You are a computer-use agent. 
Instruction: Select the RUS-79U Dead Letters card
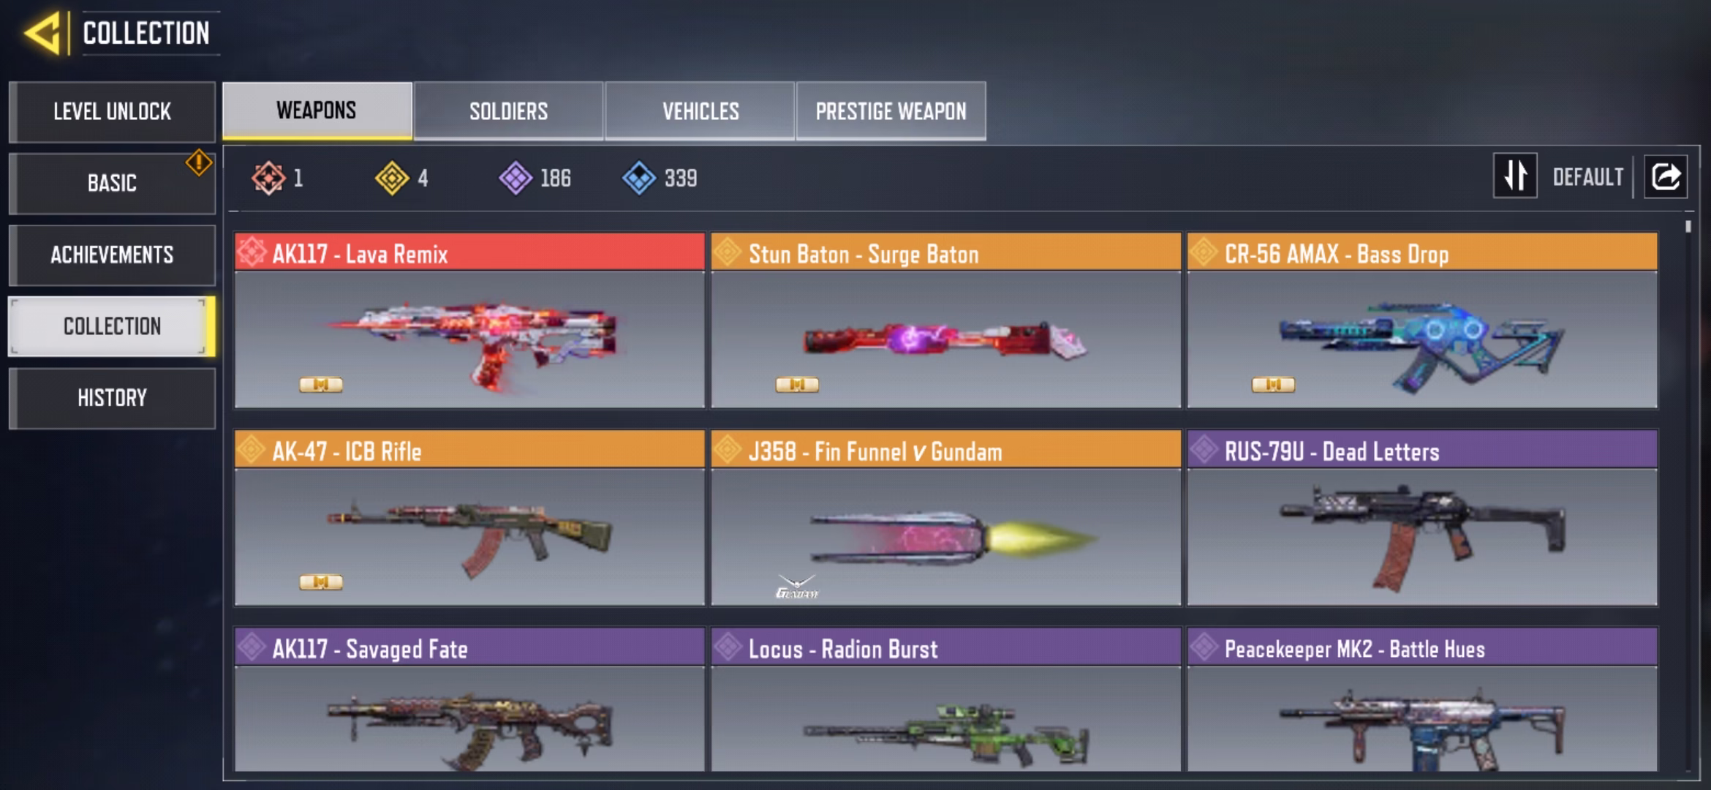click(x=1422, y=518)
